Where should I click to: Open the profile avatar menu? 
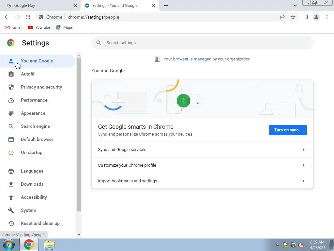(x=316, y=17)
